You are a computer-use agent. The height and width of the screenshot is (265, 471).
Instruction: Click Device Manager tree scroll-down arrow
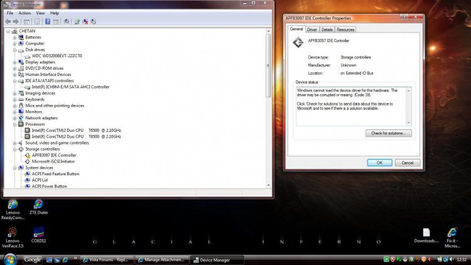point(268,185)
